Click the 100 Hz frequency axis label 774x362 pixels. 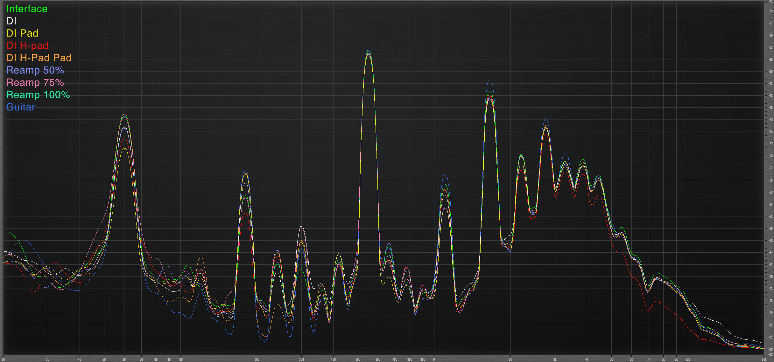(180, 359)
